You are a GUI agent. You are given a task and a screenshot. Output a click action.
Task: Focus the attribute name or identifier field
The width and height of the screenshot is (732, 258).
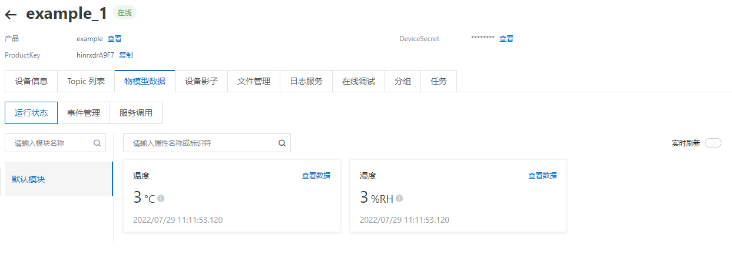(207, 143)
